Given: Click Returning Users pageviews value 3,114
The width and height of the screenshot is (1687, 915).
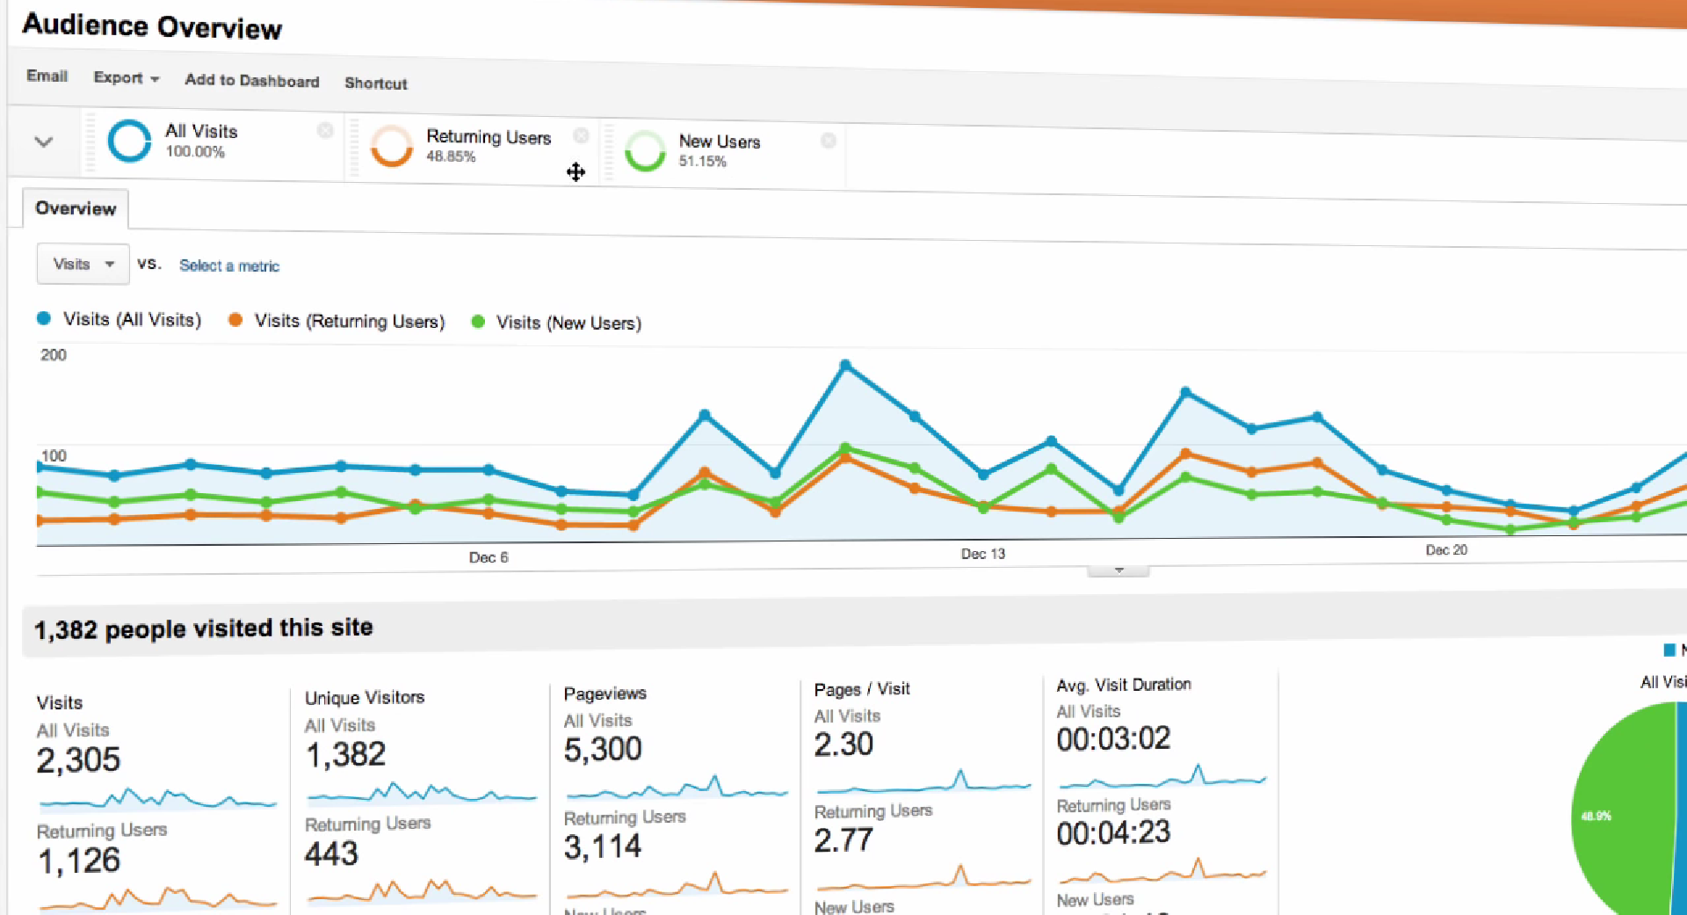Looking at the screenshot, I should [x=603, y=846].
